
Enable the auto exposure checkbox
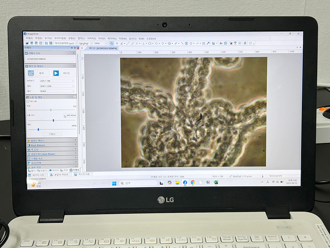click(x=28, y=101)
